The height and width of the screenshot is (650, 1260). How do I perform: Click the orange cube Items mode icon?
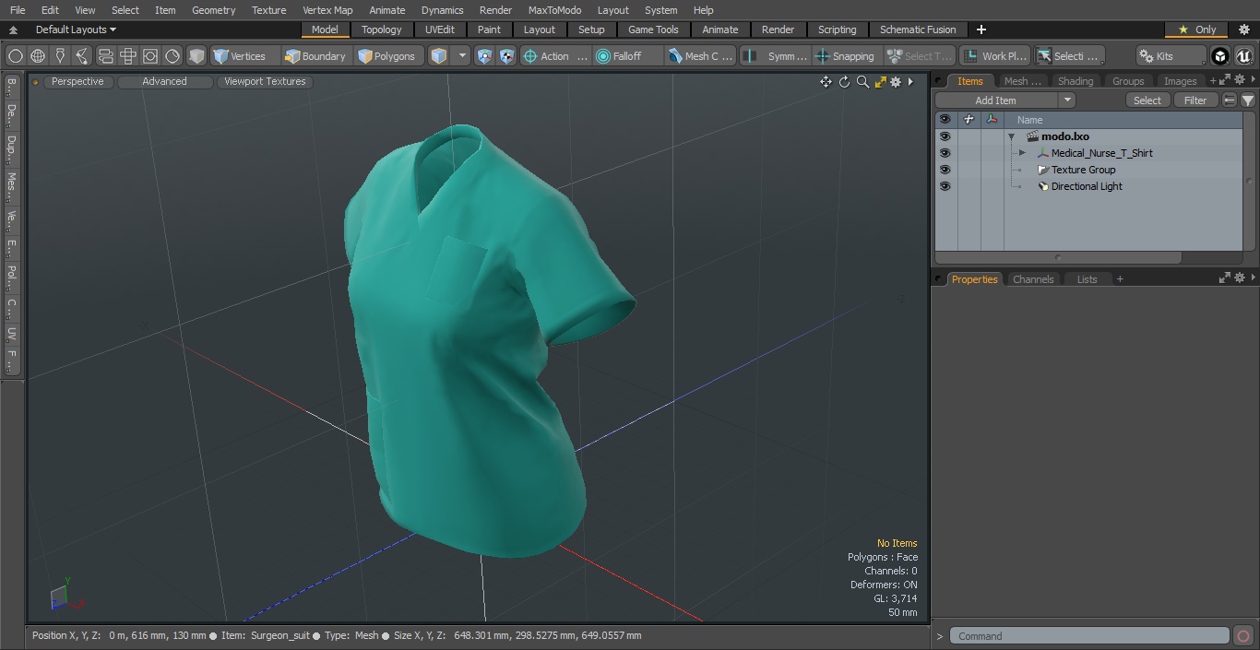click(439, 56)
